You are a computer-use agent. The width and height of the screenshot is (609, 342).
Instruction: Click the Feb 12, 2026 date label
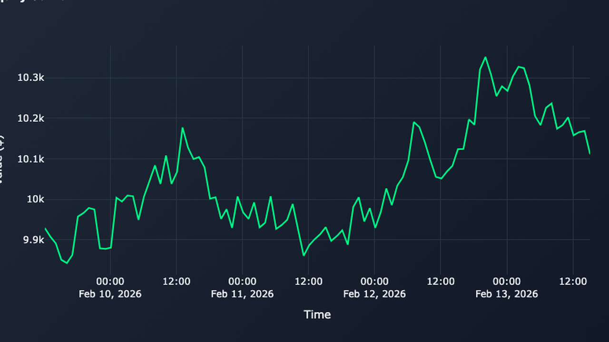click(374, 294)
